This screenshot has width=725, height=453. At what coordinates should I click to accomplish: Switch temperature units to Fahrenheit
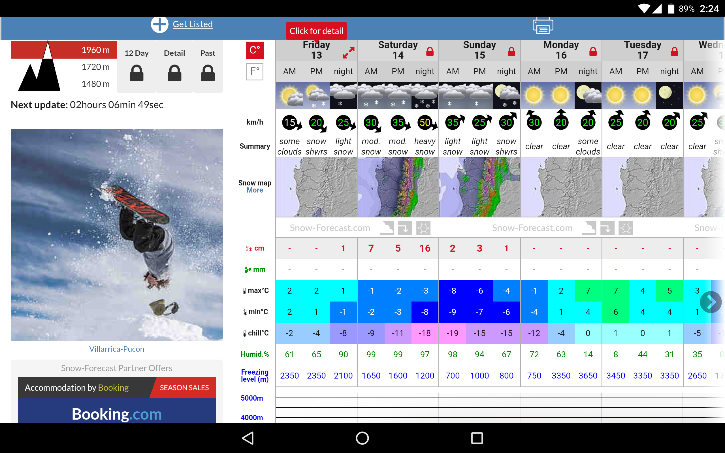click(x=255, y=71)
